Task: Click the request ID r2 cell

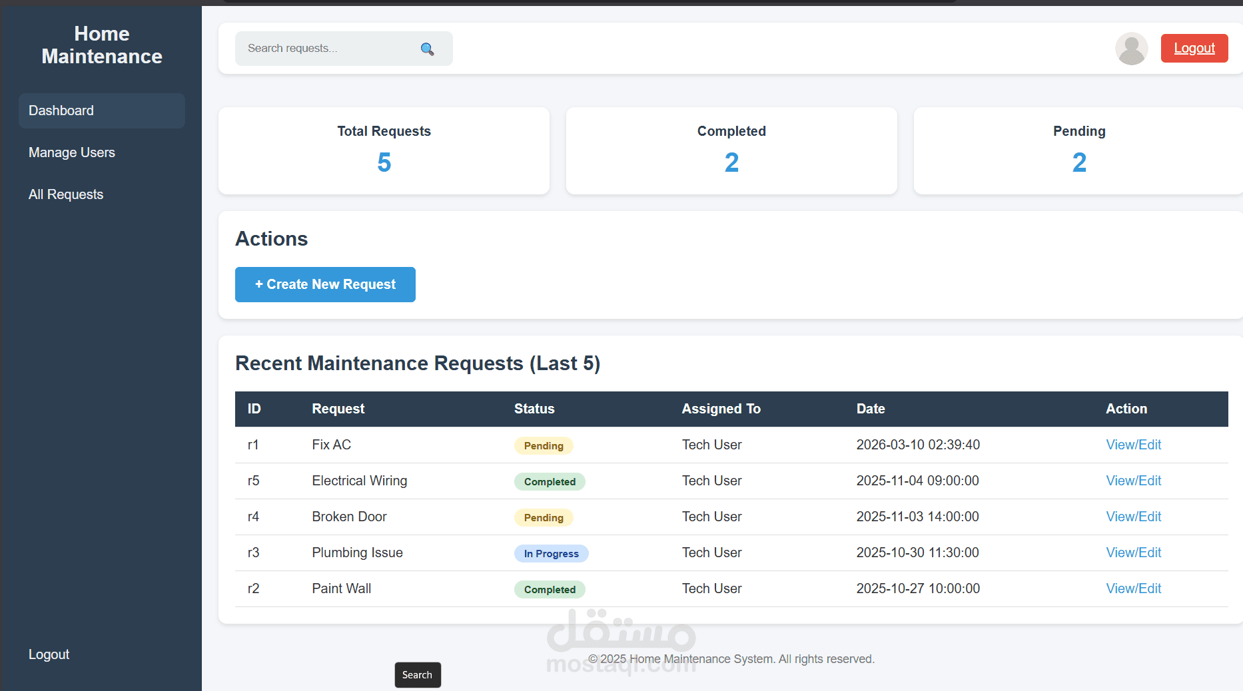Action: click(253, 588)
